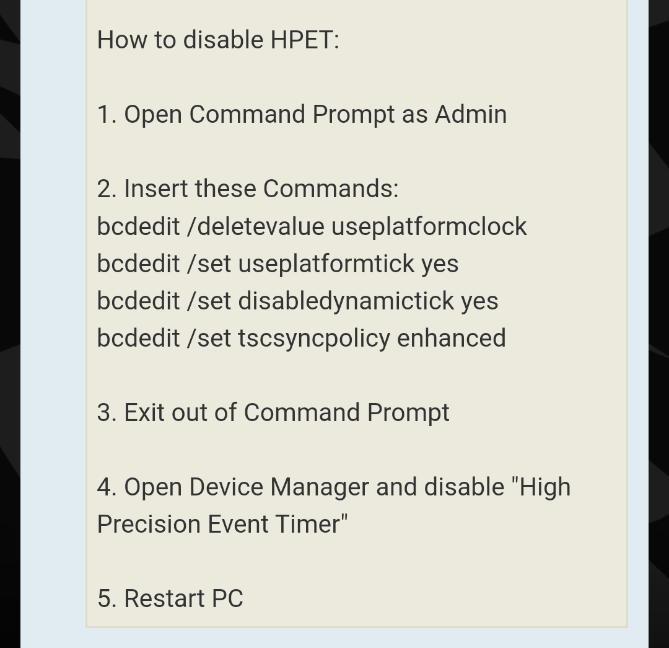Click step 3 "Exit out of Command Prompt"
Screen dimensions: 669x648
(273, 412)
